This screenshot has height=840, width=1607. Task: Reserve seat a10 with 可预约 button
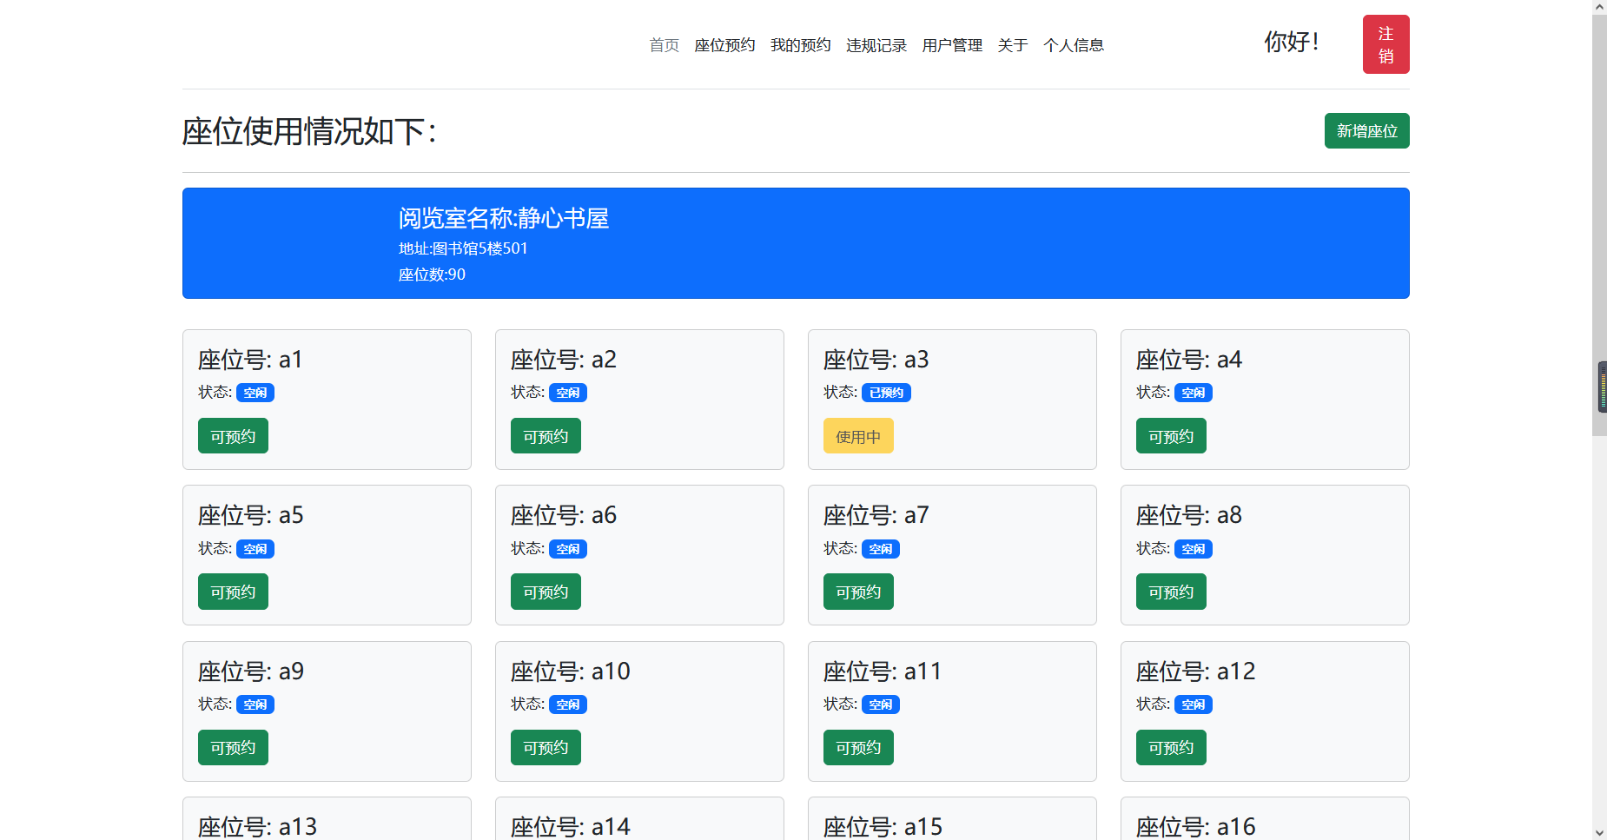pos(546,747)
